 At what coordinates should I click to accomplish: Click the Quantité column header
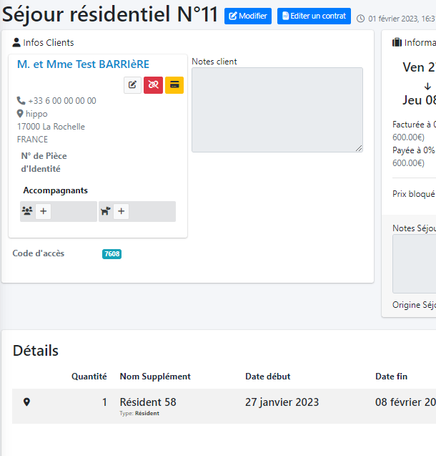pyautogui.click(x=89, y=377)
